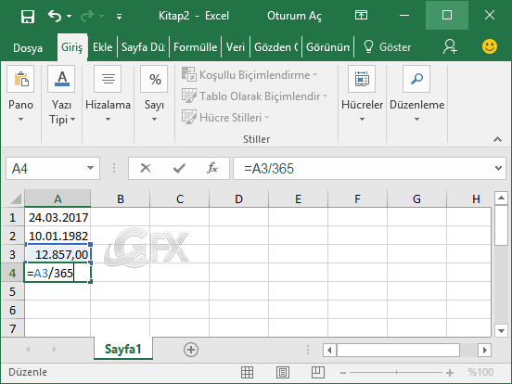This screenshot has width=512, height=384.
Task: Open Koşullu Biçimlendirme menu
Action: pyautogui.click(x=250, y=75)
